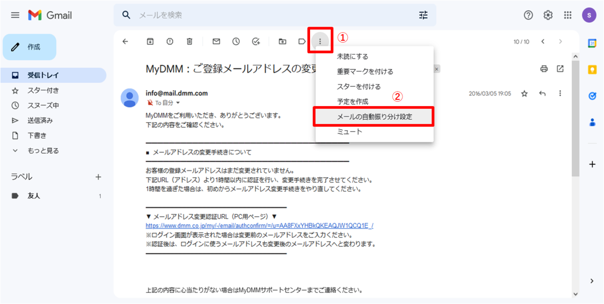Screen dimensions: 604x304
Task: Click the search mail input field
Action: (274, 15)
